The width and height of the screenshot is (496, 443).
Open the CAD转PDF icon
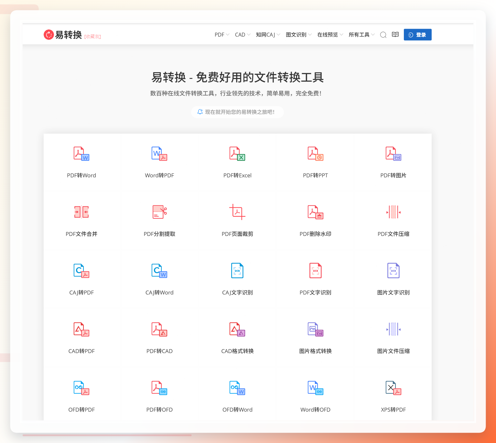click(x=81, y=329)
